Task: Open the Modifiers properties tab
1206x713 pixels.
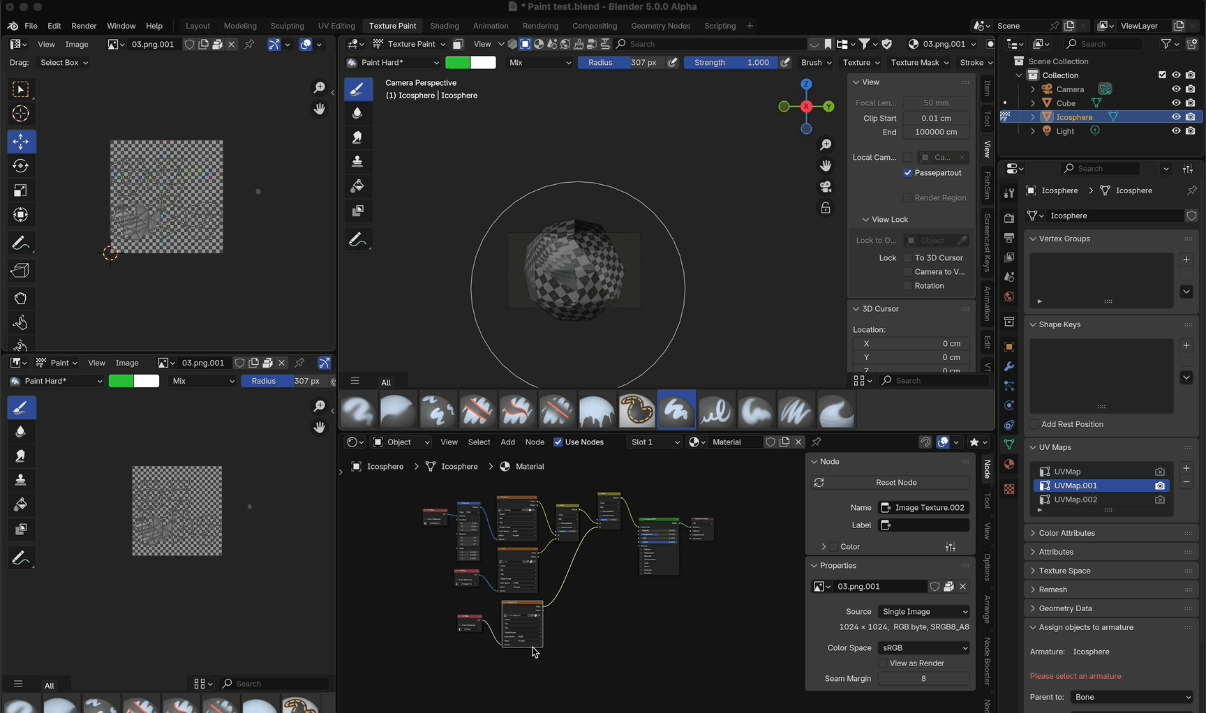Action: click(x=1008, y=366)
